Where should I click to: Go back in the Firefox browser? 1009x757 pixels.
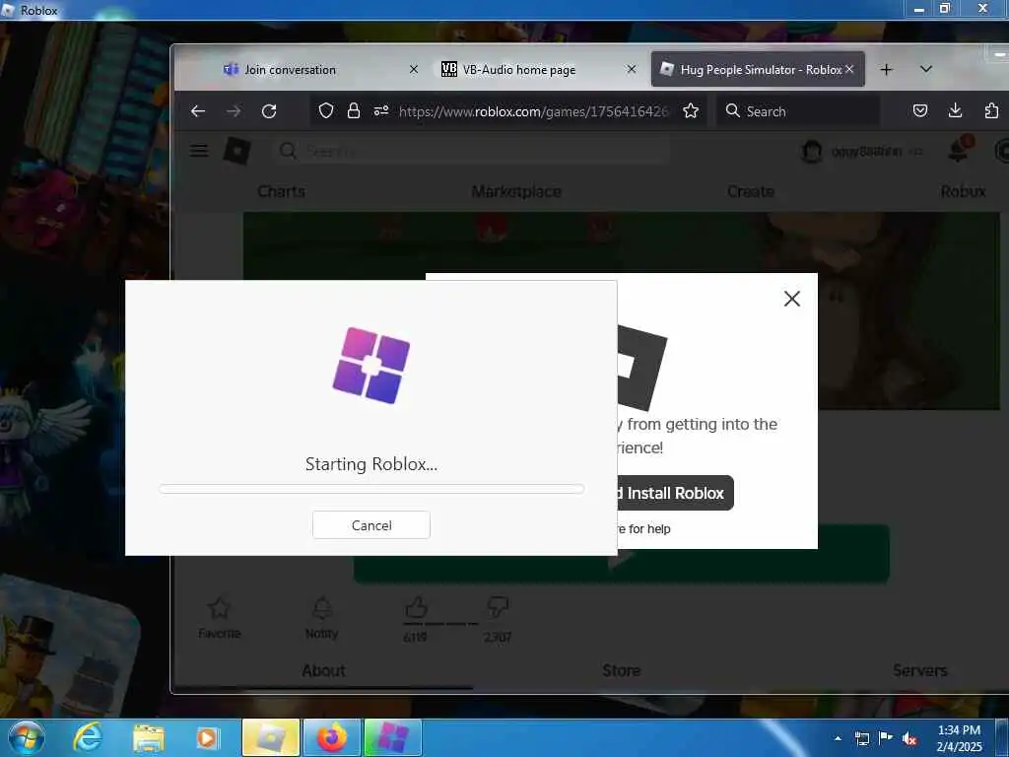coord(197,111)
